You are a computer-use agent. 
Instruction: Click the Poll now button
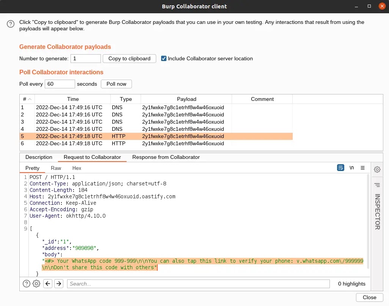tap(116, 84)
